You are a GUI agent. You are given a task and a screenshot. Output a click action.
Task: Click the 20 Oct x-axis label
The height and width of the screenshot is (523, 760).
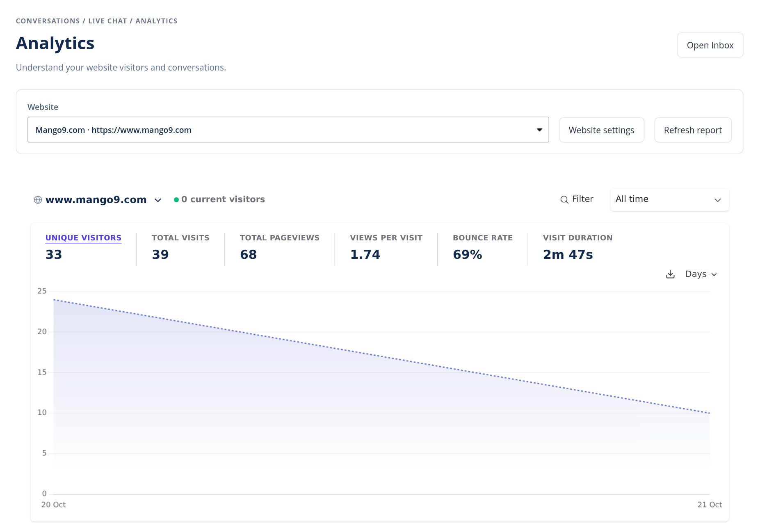click(x=53, y=505)
